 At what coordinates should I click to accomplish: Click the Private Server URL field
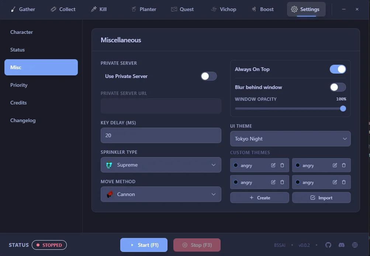point(160,106)
